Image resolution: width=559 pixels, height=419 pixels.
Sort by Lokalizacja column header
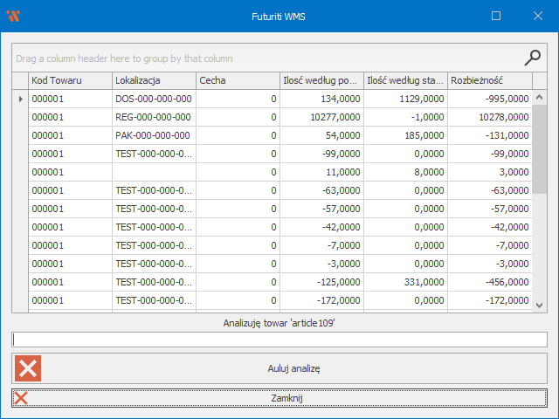pos(153,80)
